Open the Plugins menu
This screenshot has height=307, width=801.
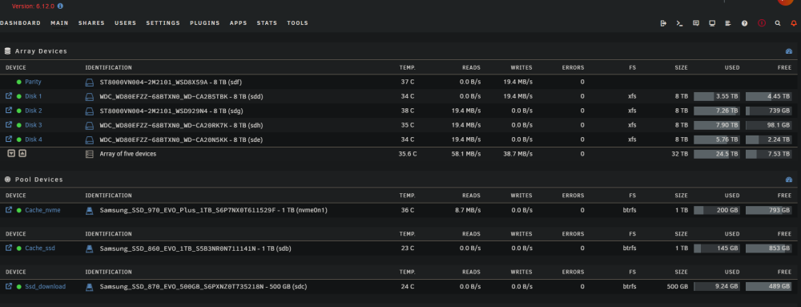click(205, 23)
